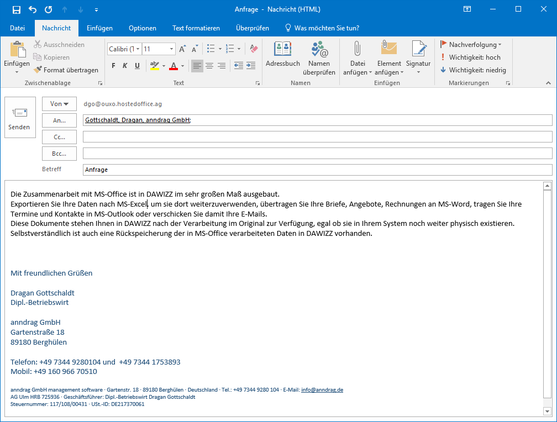
Task: Toggle underline formatting (U)
Action: click(x=138, y=66)
